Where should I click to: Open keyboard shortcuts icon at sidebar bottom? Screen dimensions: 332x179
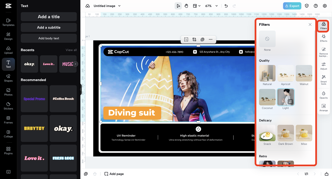(8, 172)
